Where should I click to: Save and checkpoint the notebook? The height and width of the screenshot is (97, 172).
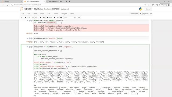(21, 18)
